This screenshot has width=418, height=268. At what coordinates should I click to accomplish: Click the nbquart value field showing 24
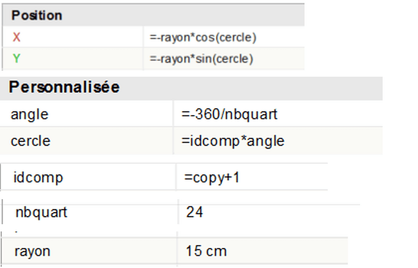(195, 212)
